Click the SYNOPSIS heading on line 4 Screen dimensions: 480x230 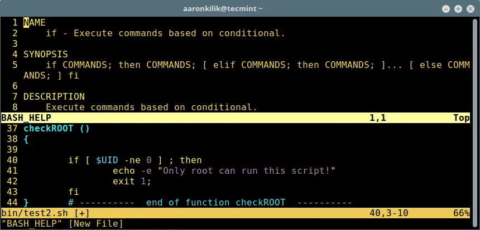point(45,54)
